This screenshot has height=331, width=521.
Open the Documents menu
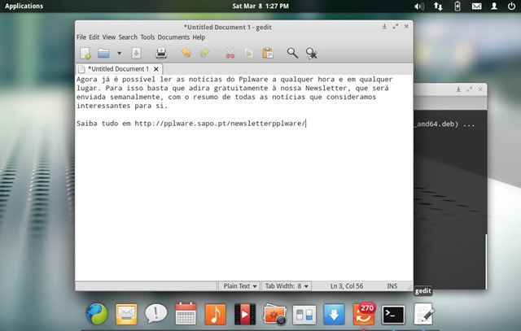pos(173,37)
